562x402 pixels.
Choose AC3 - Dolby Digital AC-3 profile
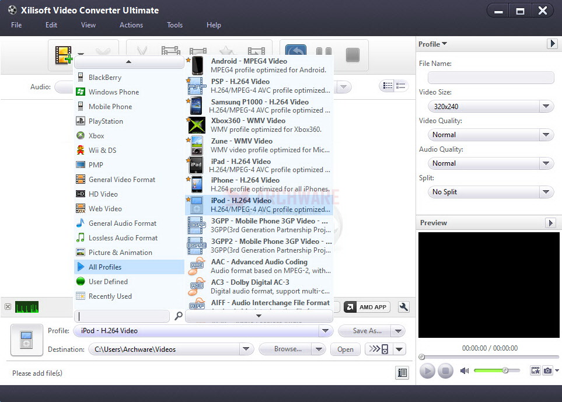point(259,286)
